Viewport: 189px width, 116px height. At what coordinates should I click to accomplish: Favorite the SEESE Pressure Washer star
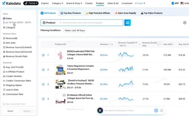[43, 84]
